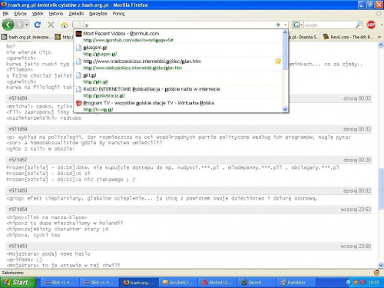This screenshot has height=288, width=384.
Task: Click the Wirtualna Polska favicon in suggestions
Action: pos(79,103)
